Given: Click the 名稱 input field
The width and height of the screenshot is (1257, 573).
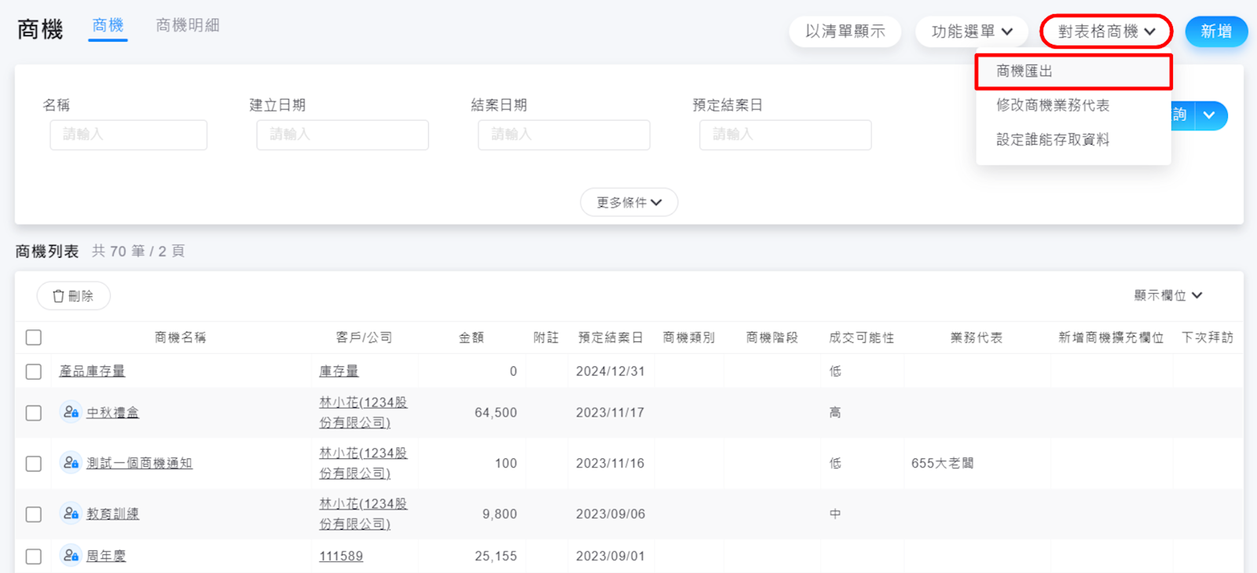Looking at the screenshot, I should [129, 134].
